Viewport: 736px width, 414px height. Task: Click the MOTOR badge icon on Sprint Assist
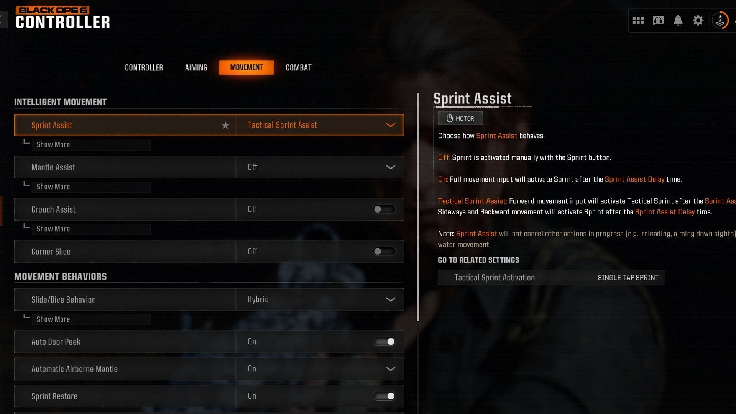click(460, 117)
